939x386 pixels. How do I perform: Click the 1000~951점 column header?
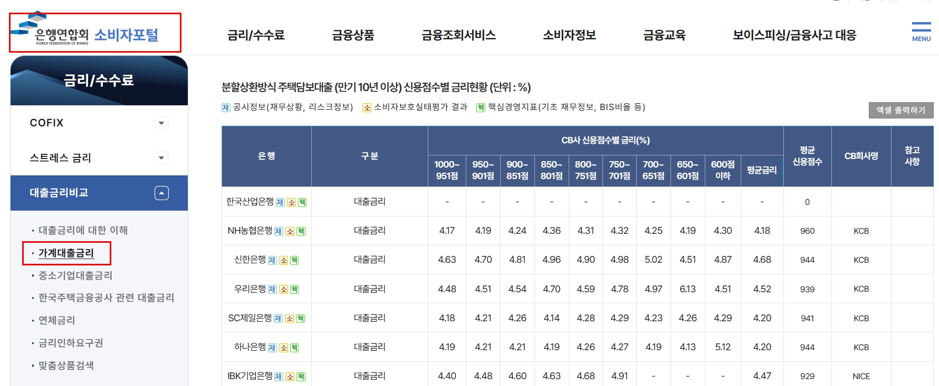point(447,171)
